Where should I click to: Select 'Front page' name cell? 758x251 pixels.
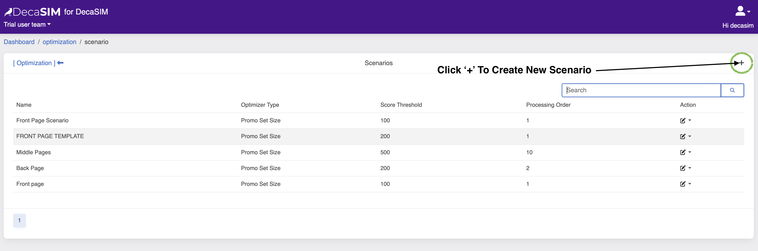coord(30,184)
